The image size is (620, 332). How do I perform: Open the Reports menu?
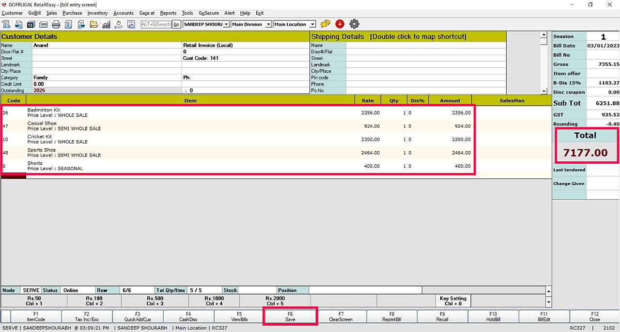click(x=168, y=13)
